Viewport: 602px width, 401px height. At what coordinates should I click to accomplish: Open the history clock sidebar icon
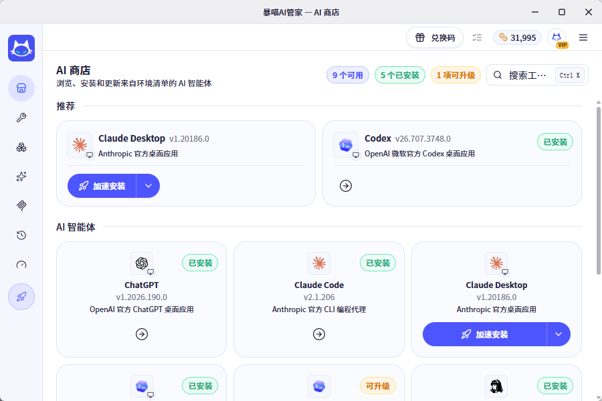point(21,235)
